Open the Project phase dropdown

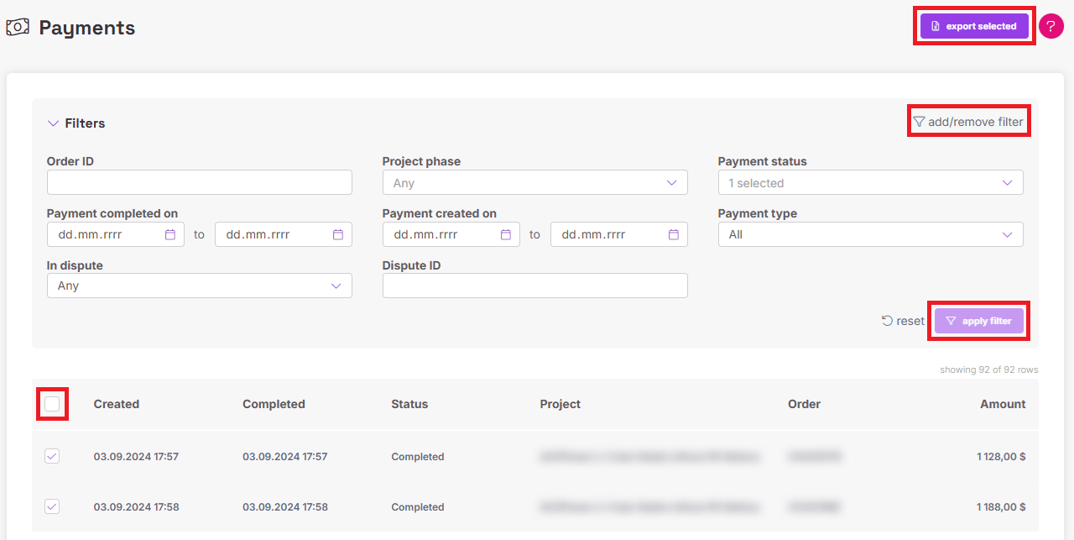(534, 183)
